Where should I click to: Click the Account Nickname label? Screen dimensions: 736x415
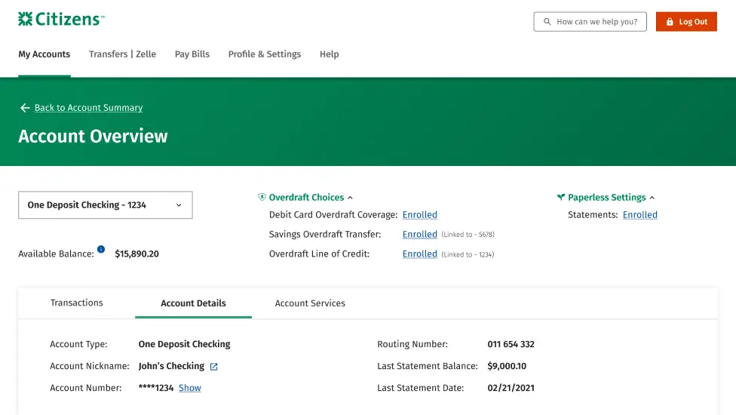[x=90, y=366]
